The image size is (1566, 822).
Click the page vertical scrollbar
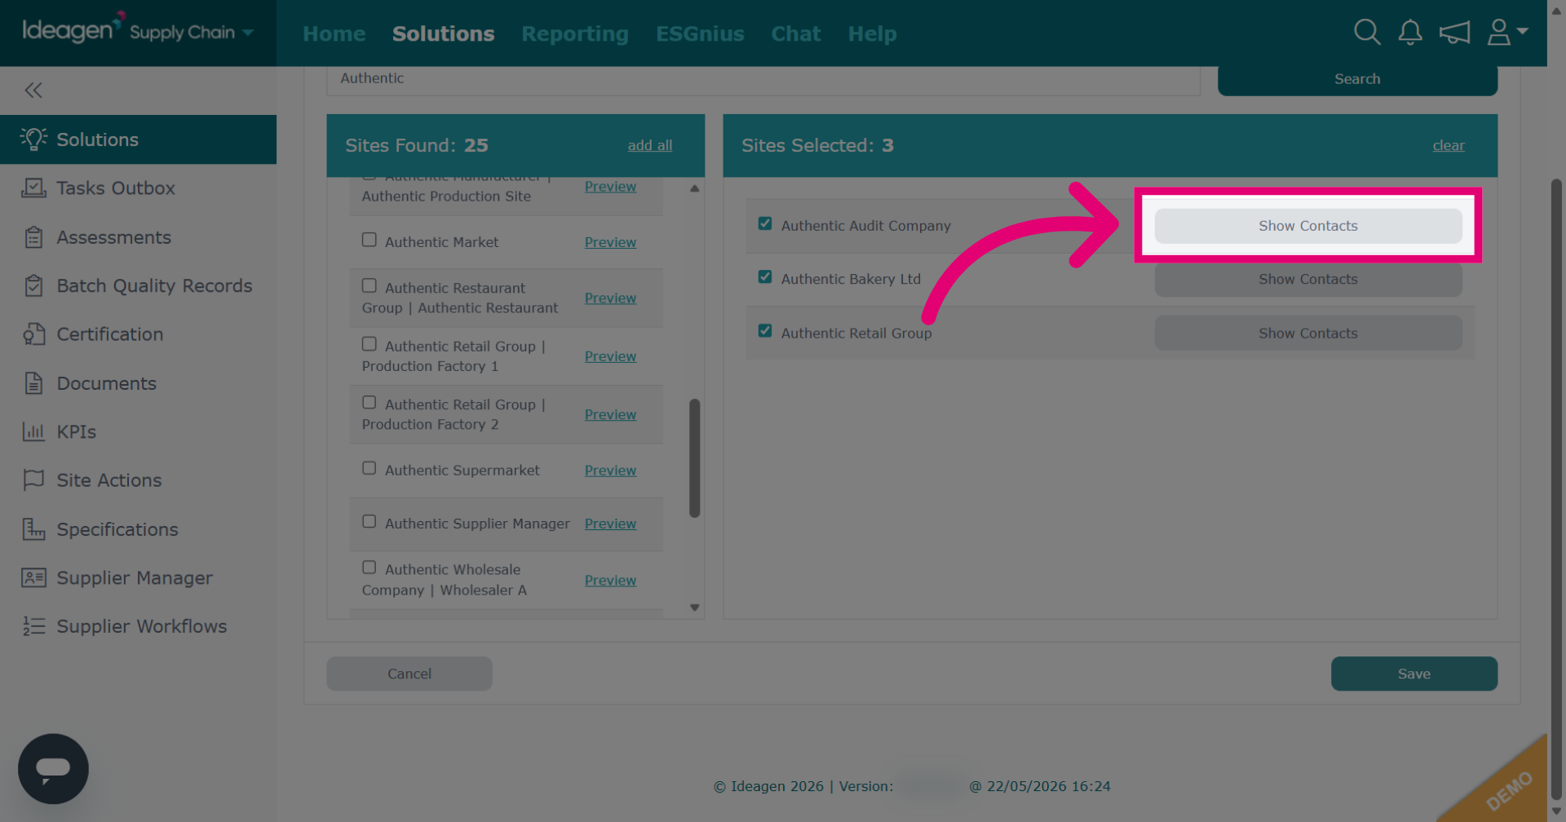tap(1556, 489)
